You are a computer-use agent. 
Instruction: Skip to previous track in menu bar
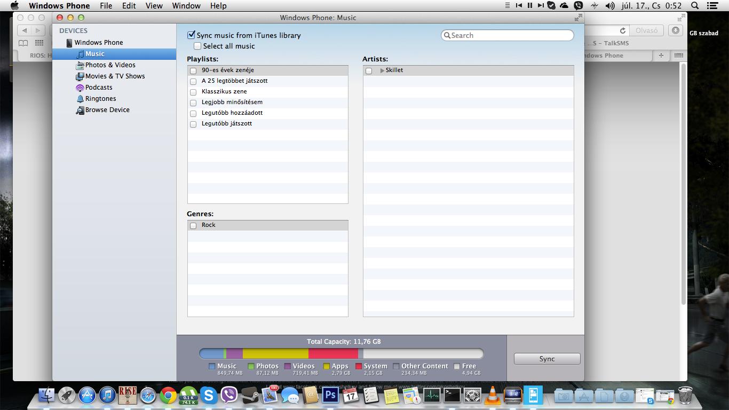(519, 5)
